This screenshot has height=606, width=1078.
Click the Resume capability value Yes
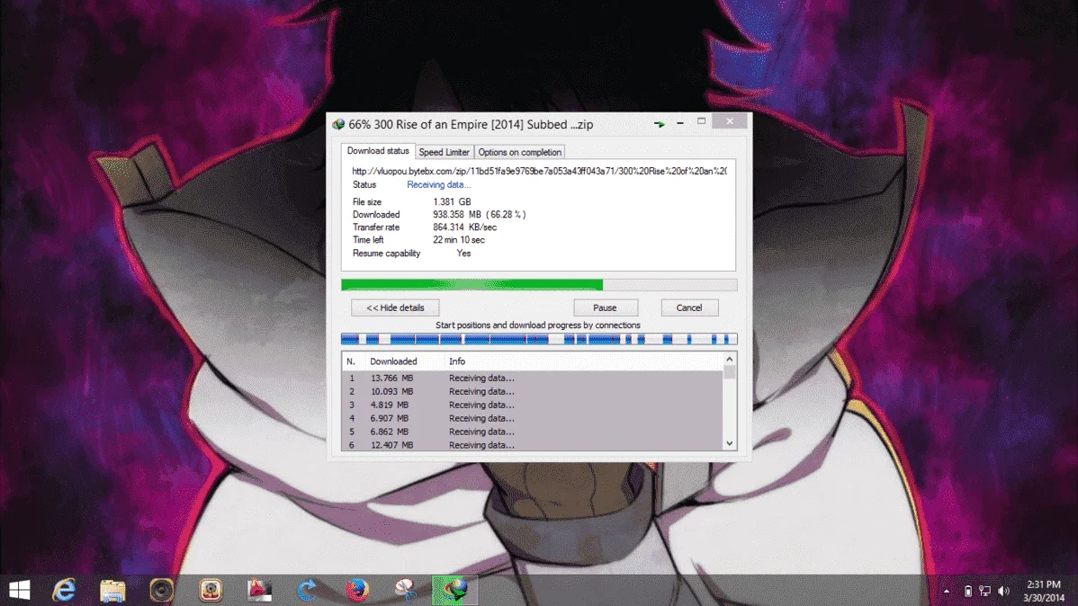(x=464, y=254)
